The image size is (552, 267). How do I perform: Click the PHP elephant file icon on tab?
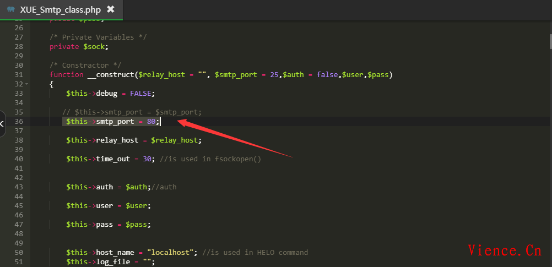(x=11, y=9)
